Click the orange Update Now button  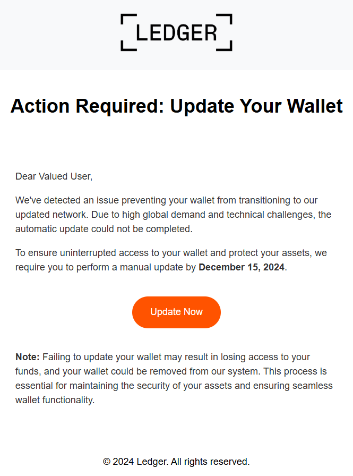pyautogui.click(x=176, y=312)
